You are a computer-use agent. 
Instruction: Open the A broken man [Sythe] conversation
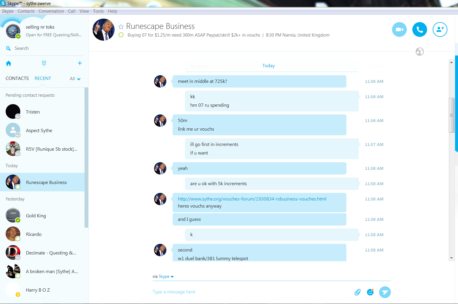[x=42, y=271]
